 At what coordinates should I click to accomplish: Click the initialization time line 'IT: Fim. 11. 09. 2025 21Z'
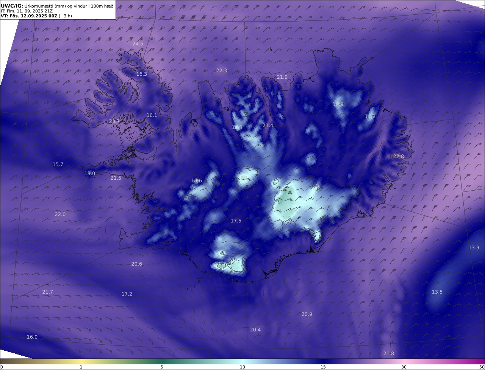[x=27, y=11]
